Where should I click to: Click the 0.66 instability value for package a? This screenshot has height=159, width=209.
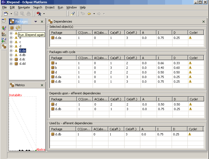click(x=161, y=63)
